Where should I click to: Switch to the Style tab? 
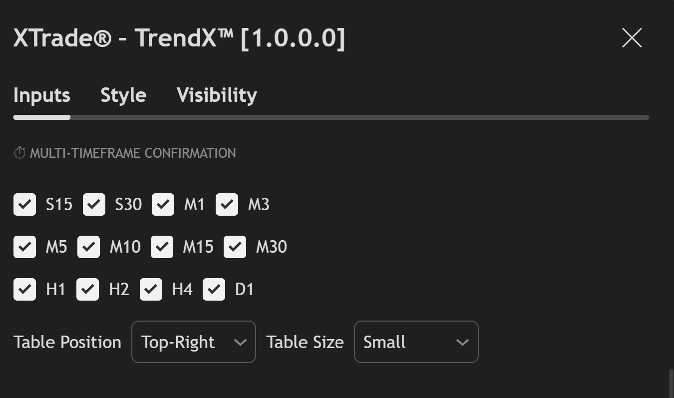tap(123, 95)
